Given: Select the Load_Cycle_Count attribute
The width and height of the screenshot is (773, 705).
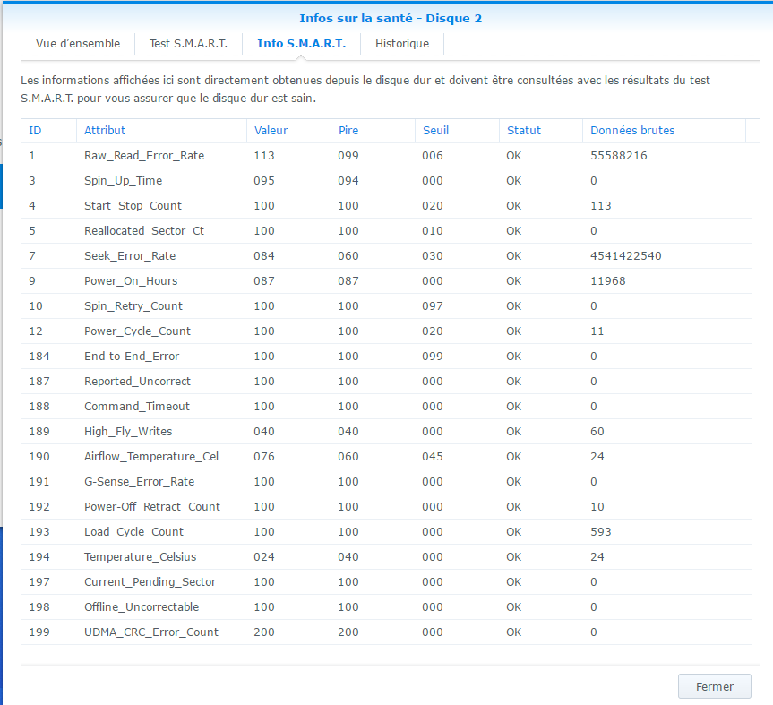Looking at the screenshot, I should click(133, 532).
